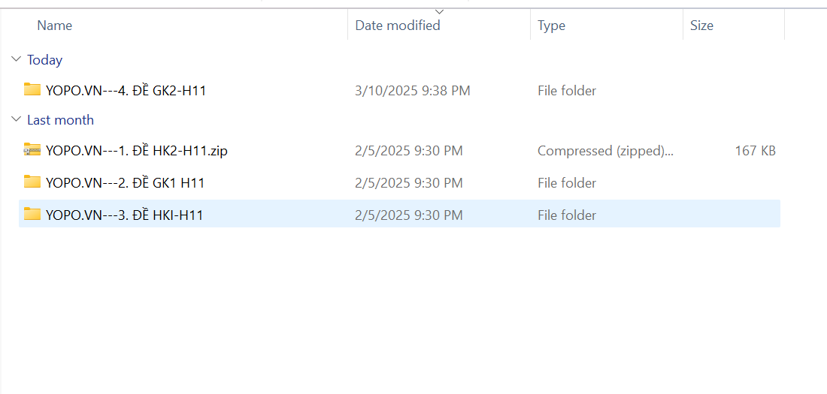Select YOPO.VN---1. ĐỀ HK2-H11.zip file name
This screenshot has height=394, width=827.
[x=136, y=151]
